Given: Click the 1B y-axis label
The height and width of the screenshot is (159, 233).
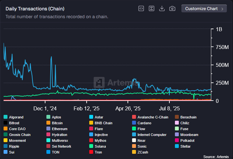Looking at the screenshot, I should coord(219,29).
